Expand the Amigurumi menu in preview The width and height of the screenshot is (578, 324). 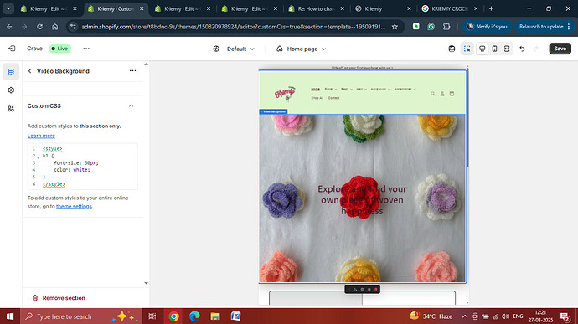(x=380, y=90)
